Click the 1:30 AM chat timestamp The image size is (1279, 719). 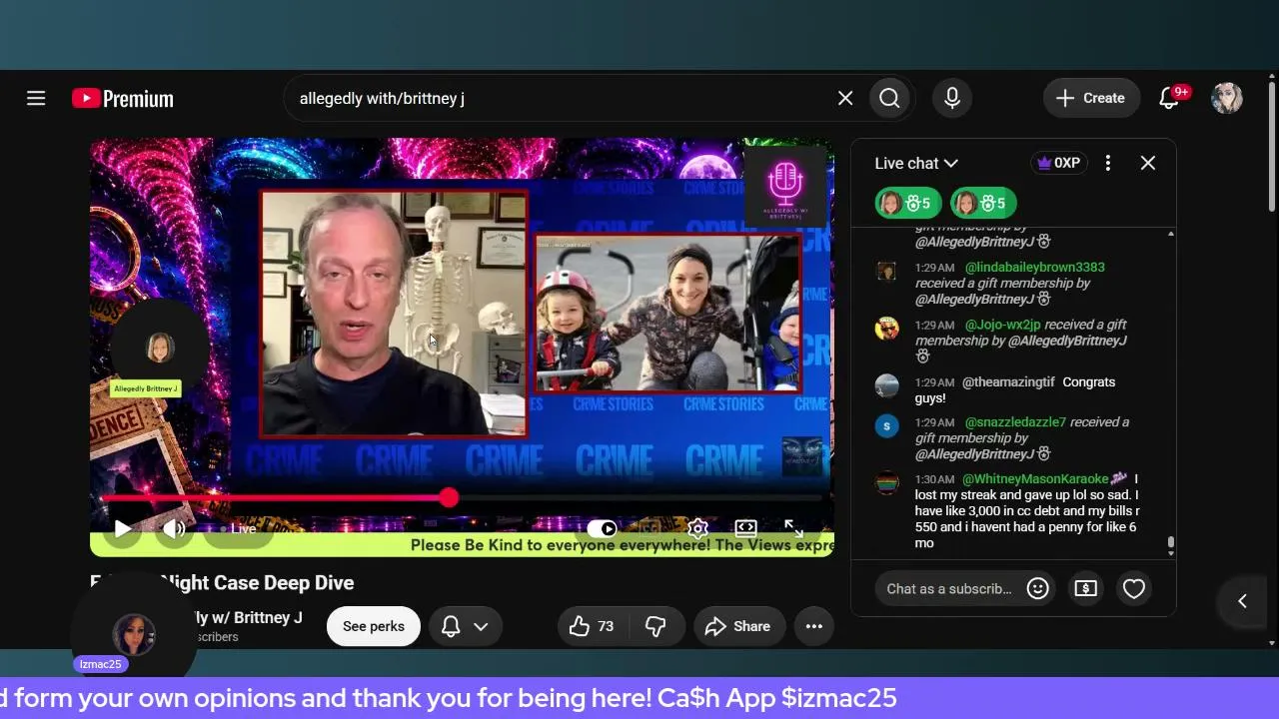click(935, 479)
